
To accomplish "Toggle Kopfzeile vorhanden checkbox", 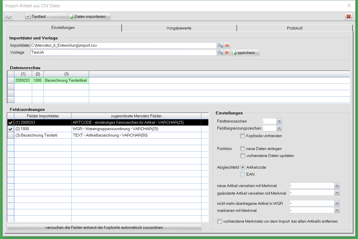I will click(x=242, y=136).
